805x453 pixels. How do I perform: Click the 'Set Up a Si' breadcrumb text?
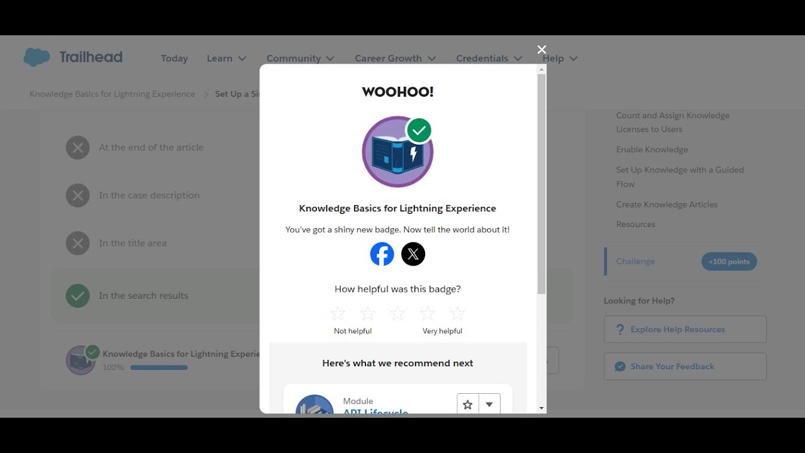237,94
